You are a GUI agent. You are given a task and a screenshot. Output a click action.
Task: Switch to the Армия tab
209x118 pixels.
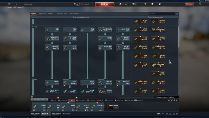[x=34, y=14]
